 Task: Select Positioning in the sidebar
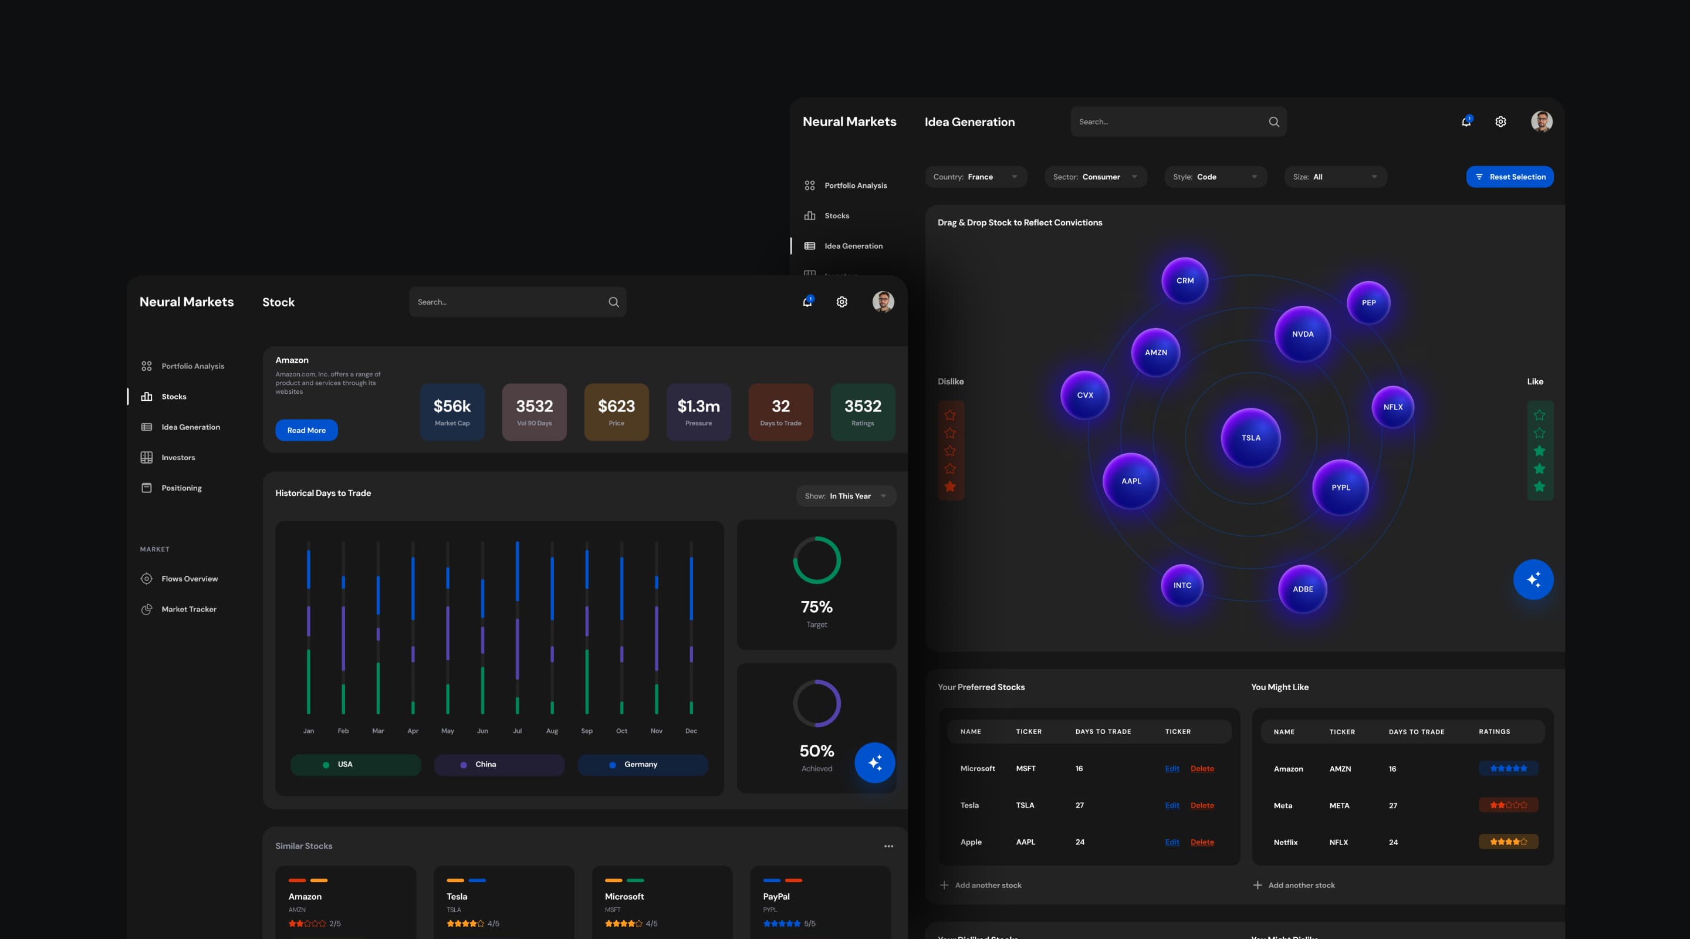181,488
